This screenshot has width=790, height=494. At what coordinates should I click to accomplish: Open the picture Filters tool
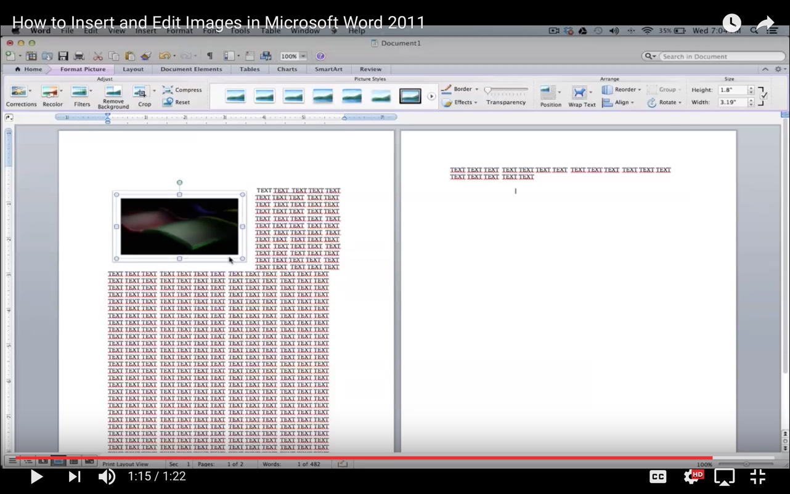tap(81, 96)
